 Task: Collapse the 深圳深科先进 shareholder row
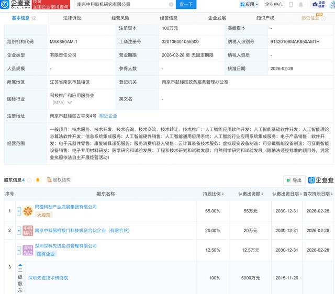[20, 250]
